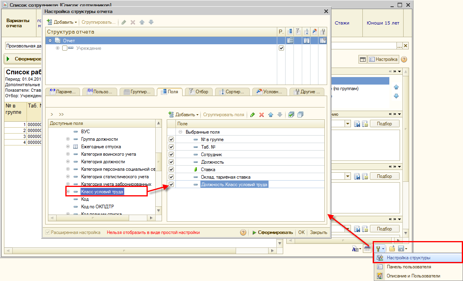Click the double arrow add all fields button
The image size is (463, 281).
(61, 114)
